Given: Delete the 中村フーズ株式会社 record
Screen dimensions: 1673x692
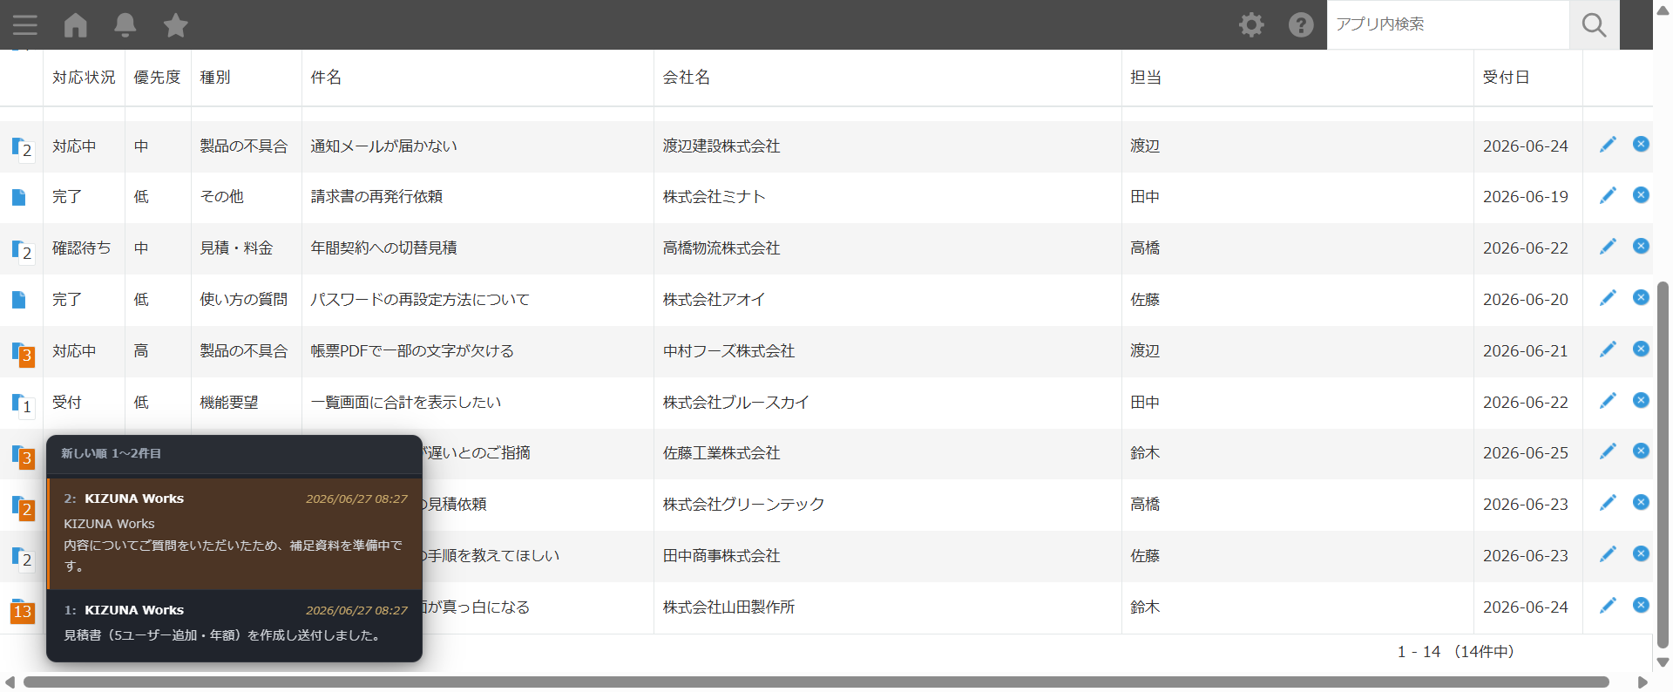Looking at the screenshot, I should coord(1641,349).
